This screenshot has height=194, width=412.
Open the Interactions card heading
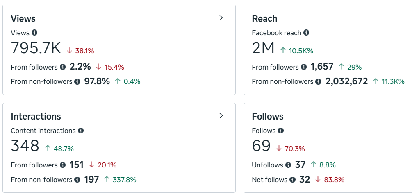point(36,116)
